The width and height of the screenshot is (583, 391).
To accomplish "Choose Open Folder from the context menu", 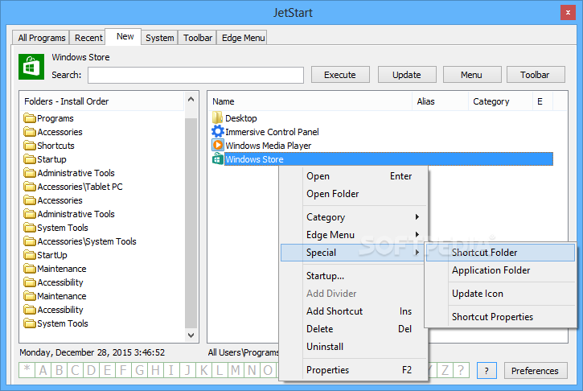I will pos(354,194).
